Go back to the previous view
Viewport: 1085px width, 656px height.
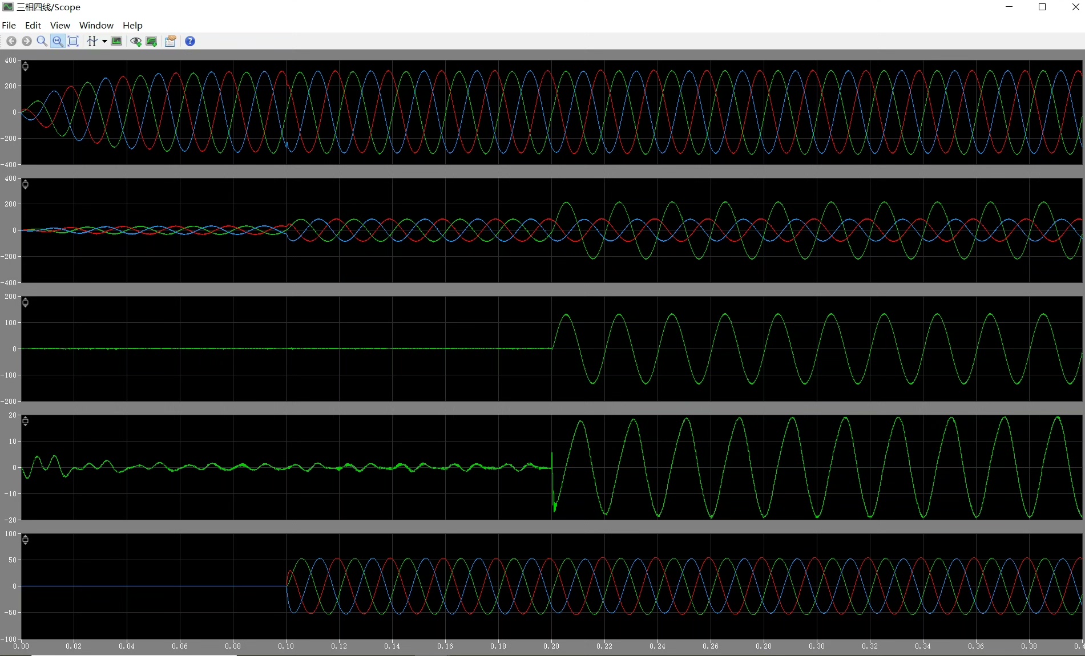tap(11, 41)
